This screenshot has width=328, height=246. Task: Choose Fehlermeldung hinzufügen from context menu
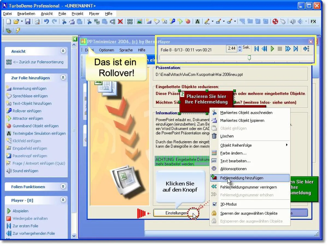pyautogui.click(x=242, y=178)
